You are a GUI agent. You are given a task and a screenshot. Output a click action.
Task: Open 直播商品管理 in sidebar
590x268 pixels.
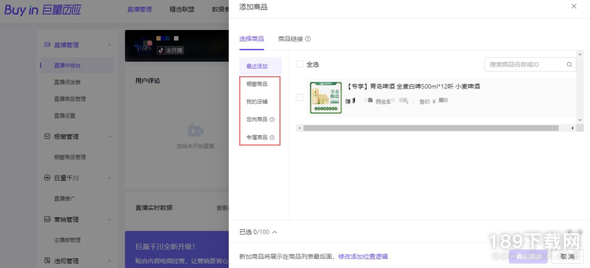tap(70, 99)
